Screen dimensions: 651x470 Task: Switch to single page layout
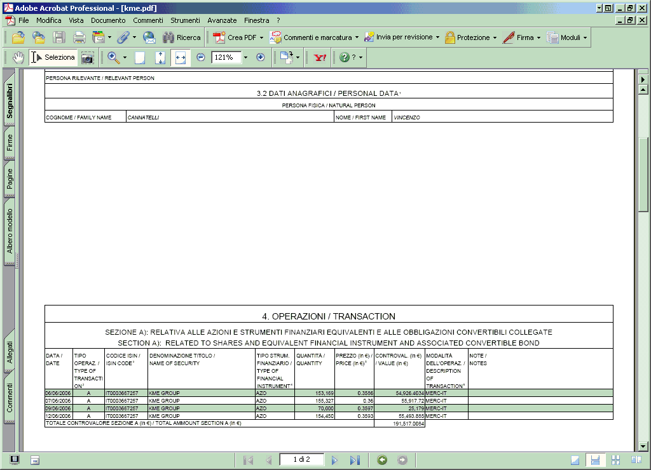(575, 460)
